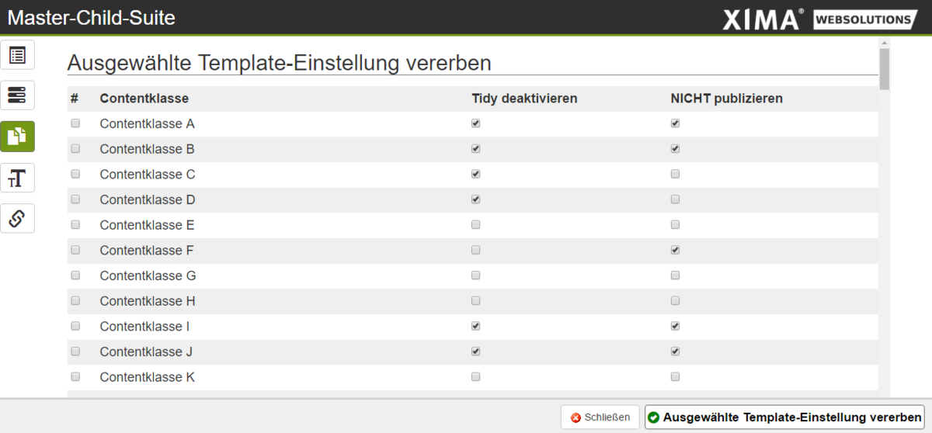Click the Contentklasse column header

pyautogui.click(x=144, y=99)
